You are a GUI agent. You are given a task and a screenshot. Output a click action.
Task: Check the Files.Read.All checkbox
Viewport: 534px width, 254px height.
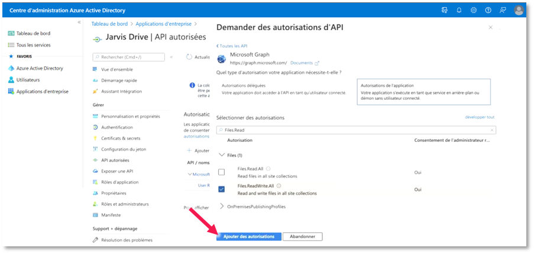[x=221, y=172]
